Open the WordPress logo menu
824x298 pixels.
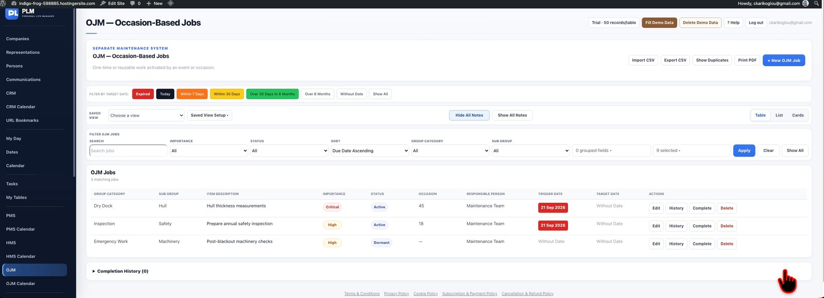pyautogui.click(x=3, y=3)
